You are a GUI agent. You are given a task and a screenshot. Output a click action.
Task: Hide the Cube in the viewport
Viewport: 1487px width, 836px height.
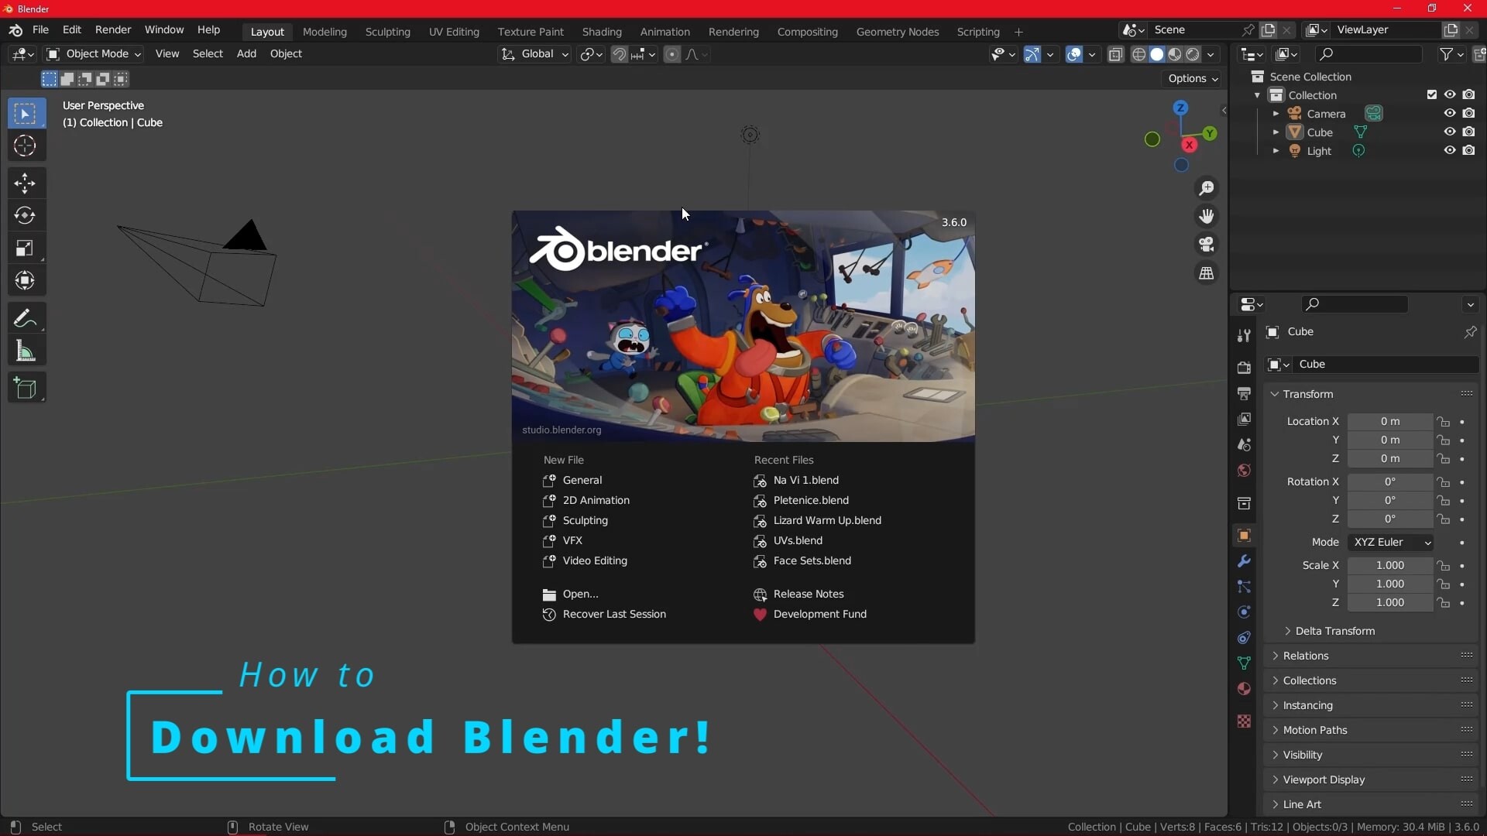[1448, 132]
